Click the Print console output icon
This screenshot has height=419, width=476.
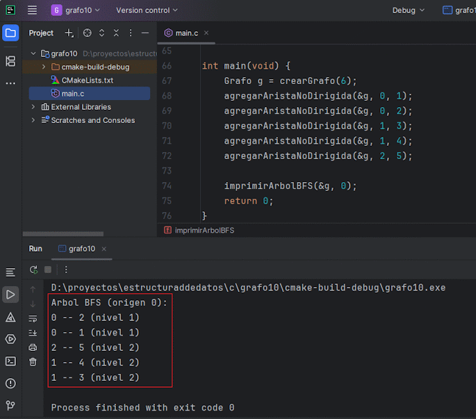[33, 347]
